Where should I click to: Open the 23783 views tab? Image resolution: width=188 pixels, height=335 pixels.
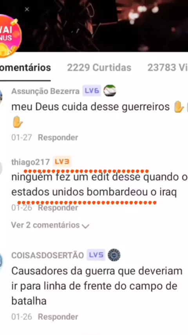pyautogui.click(x=168, y=68)
